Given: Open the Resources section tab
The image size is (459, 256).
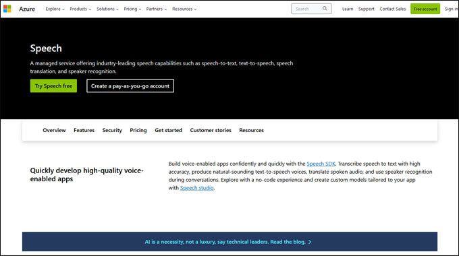Looking at the screenshot, I should (x=252, y=130).
